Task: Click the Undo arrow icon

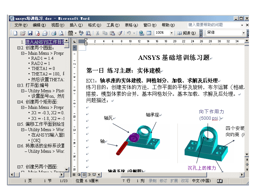Action: tap(129, 33)
